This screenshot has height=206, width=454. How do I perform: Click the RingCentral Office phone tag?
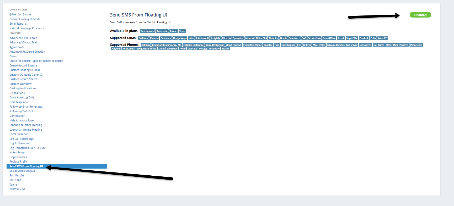147,49
